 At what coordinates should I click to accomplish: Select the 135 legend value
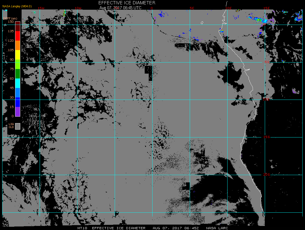tap(11, 31)
